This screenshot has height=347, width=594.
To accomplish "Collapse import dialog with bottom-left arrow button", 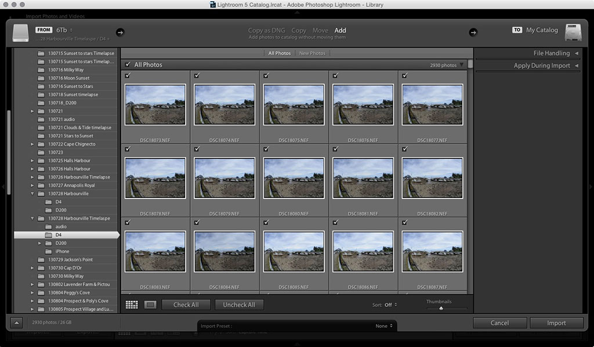I will point(16,323).
